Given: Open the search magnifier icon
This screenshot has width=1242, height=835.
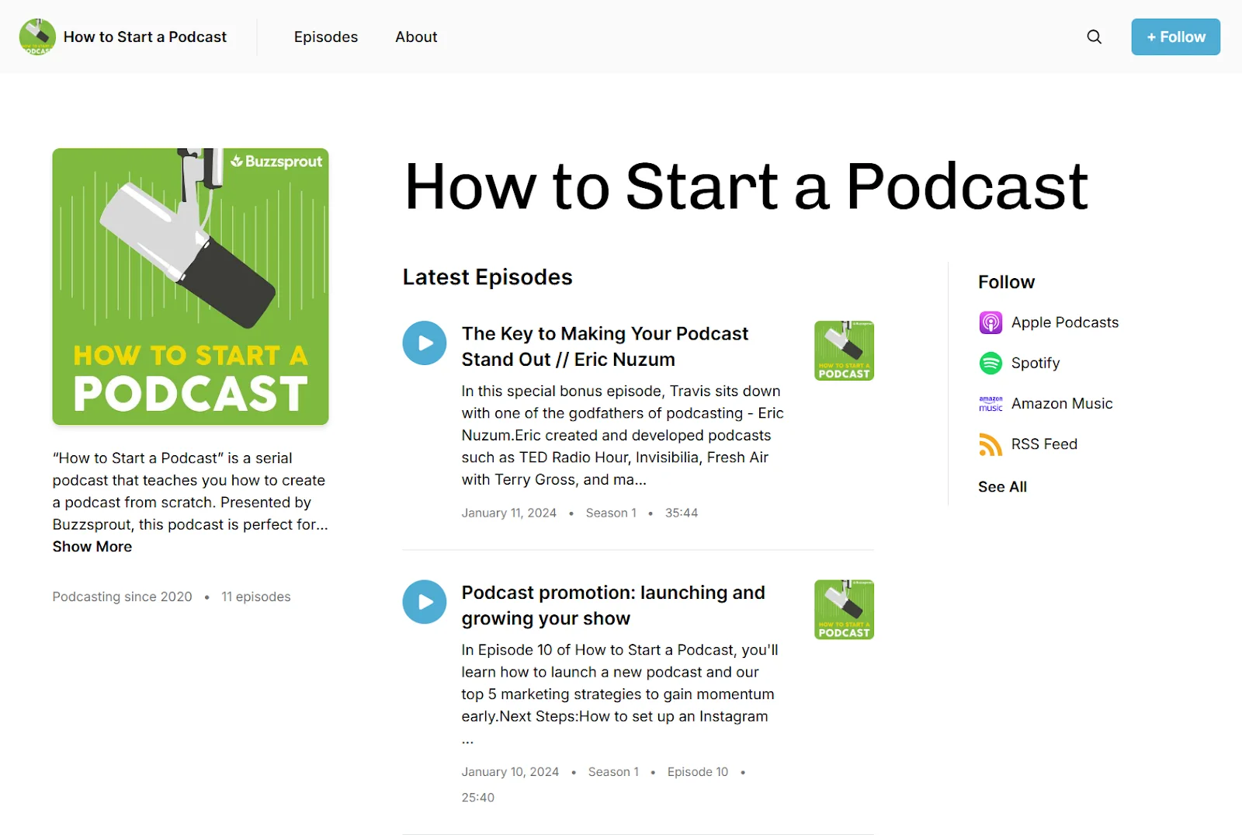Looking at the screenshot, I should coord(1094,37).
